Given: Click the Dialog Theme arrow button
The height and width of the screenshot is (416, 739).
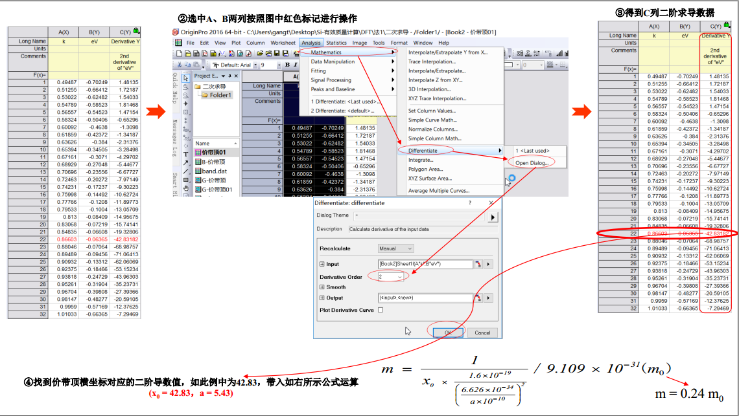Looking at the screenshot, I should click(493, 217).
